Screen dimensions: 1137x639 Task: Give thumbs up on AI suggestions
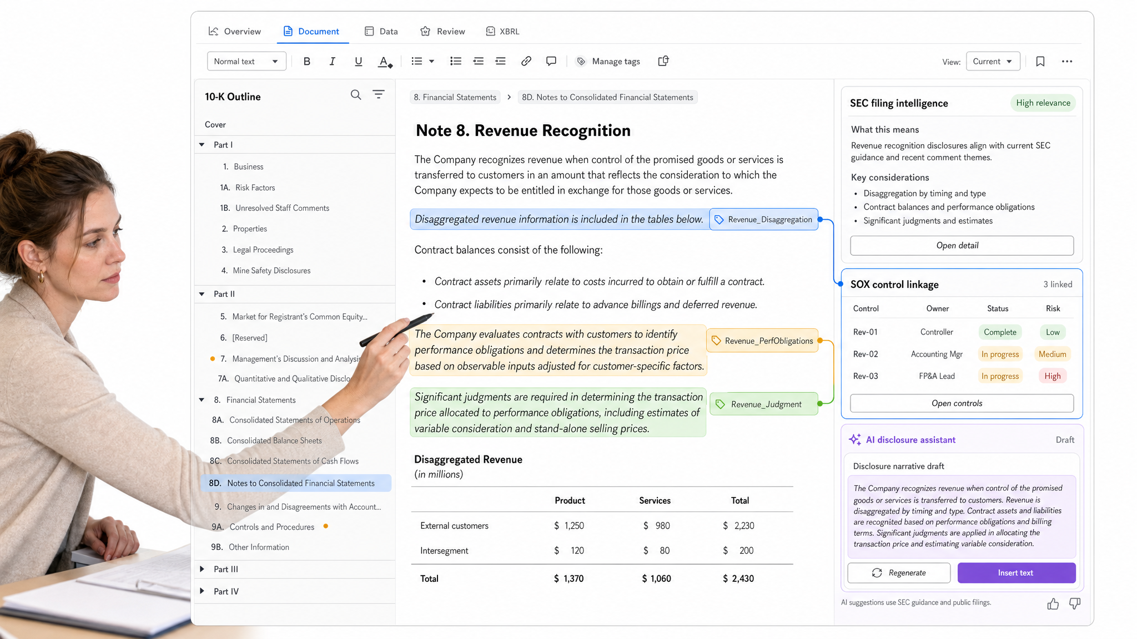click(1053, 603)
